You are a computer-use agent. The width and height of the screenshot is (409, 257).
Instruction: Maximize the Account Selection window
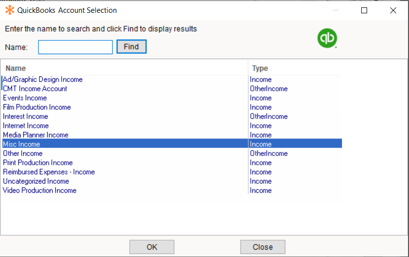(364, 10)
